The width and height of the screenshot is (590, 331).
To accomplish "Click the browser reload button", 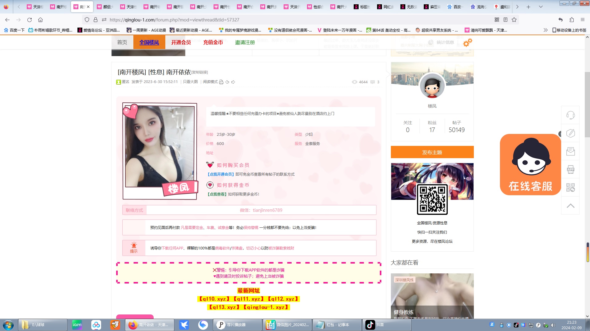I will click(29, 20).
